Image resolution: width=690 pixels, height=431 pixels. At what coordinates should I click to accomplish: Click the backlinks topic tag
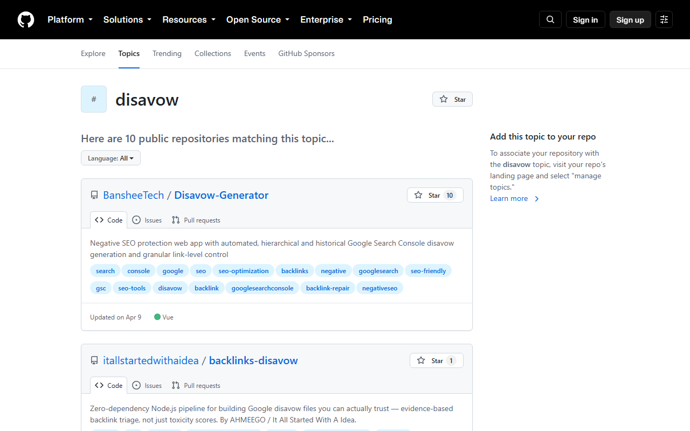pyautogui.click(x=295, y=271)
